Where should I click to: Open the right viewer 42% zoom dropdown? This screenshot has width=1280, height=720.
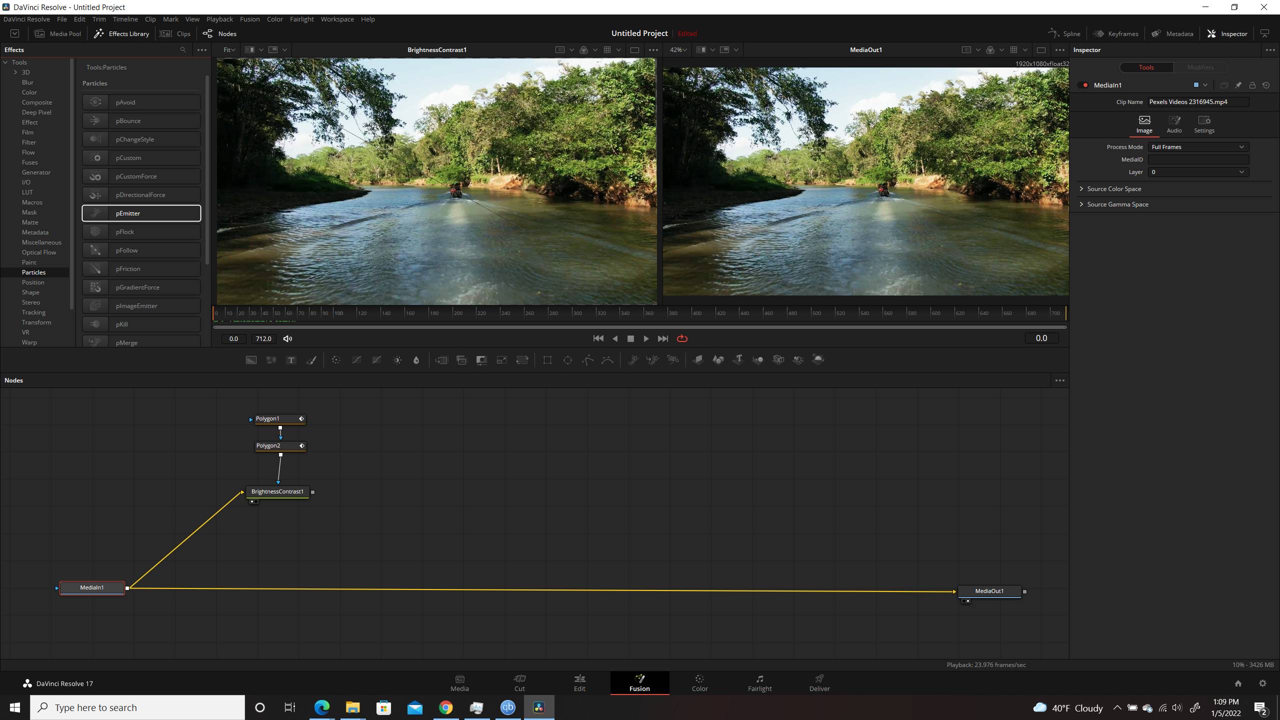[x=678, y=50]
